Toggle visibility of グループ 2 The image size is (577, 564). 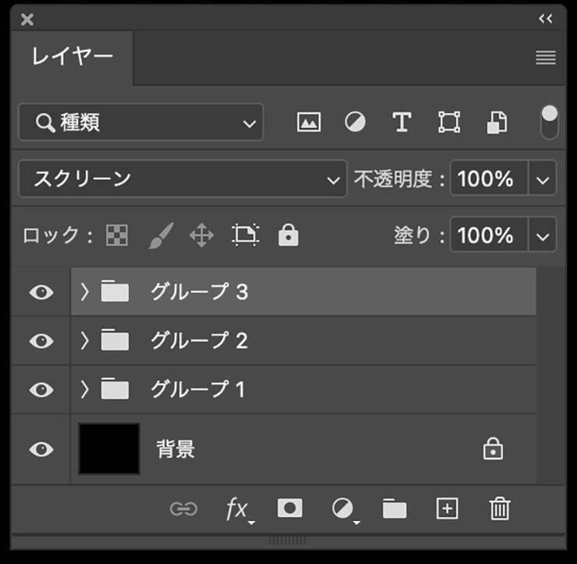coord(41,341)
